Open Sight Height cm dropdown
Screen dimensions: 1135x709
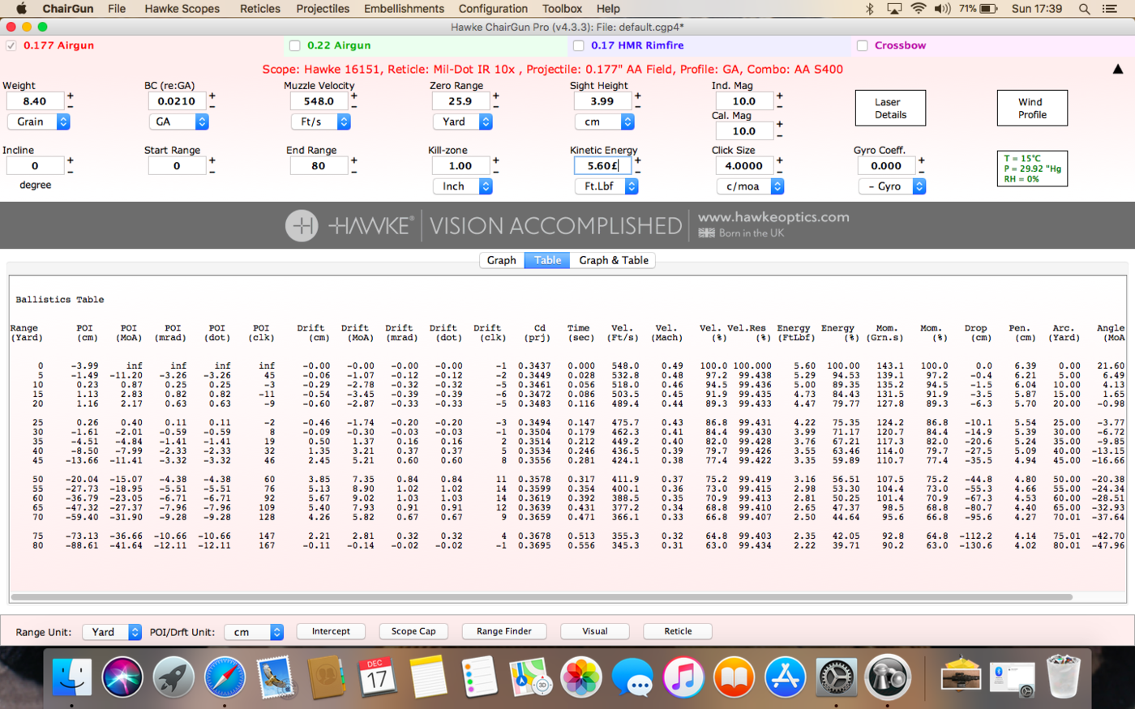(605, 122)
